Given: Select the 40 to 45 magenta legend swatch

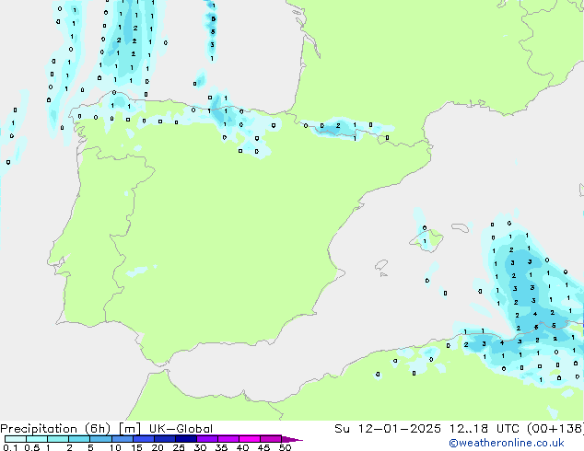Looking at the screenshot, I should coord(250,439).
